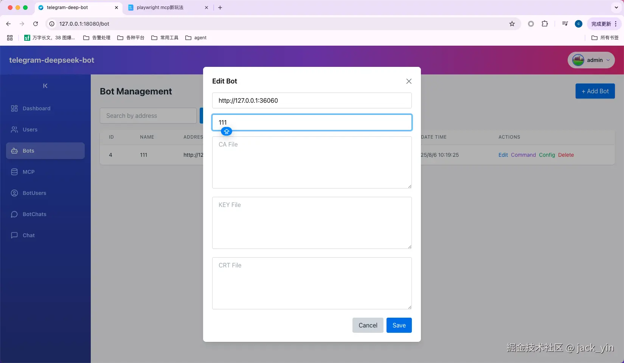624x363 pixels.
Task: Cancel the Edit Bot dialog
Action: pyautogui.click(x=368, y=325)
